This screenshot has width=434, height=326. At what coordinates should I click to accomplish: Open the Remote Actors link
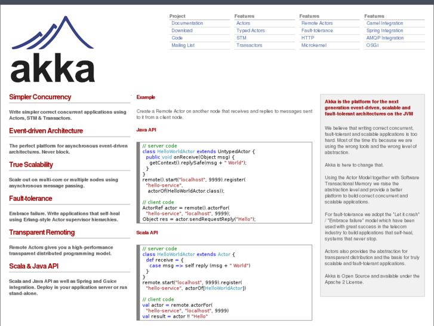coord(317,23)
